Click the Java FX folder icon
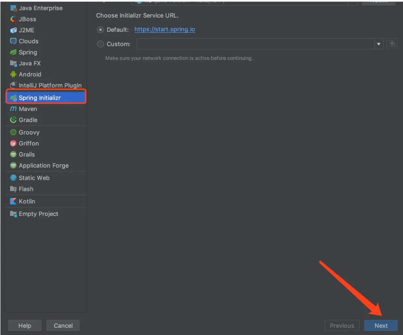 (13, 63)
